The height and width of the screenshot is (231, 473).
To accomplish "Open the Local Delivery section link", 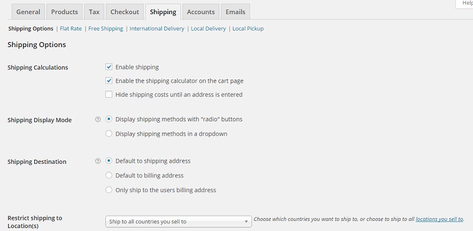I will pos(209,28).
